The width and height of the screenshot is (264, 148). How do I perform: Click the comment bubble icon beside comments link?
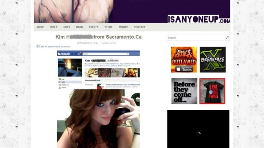click(38, 46)
